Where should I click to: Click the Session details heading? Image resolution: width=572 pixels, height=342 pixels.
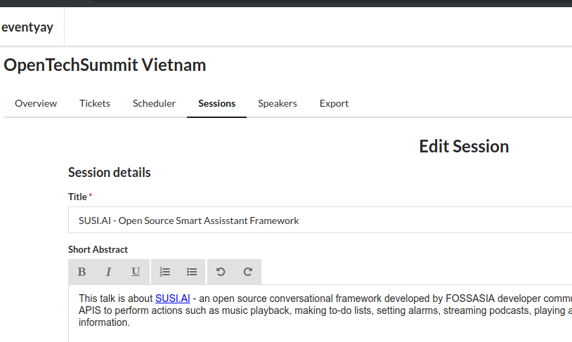click(x=110, y=173)
